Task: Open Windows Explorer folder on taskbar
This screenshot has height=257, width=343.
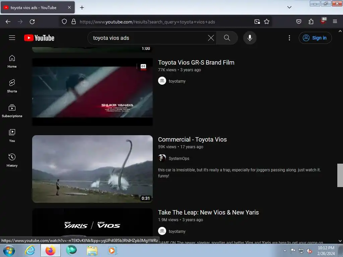Action: point(92,250)
